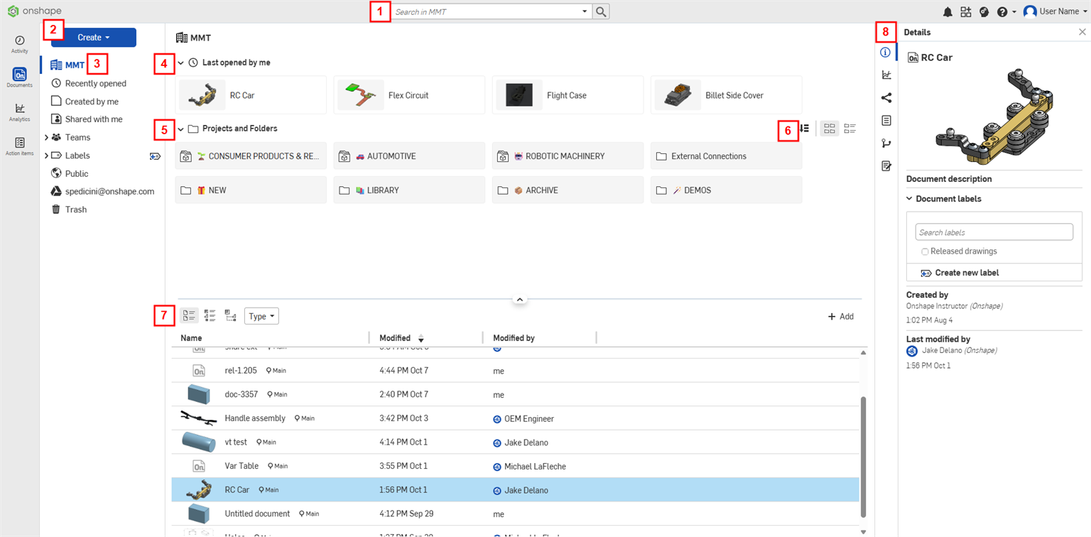
Task: Enable the Released drawings checkbox
Action: click(925, 251)
